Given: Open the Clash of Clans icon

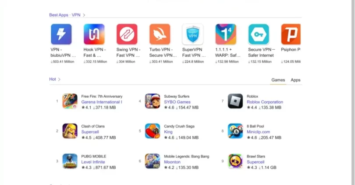Looking at the screenshot, I should pyautogui.click(x=70, y=131).
